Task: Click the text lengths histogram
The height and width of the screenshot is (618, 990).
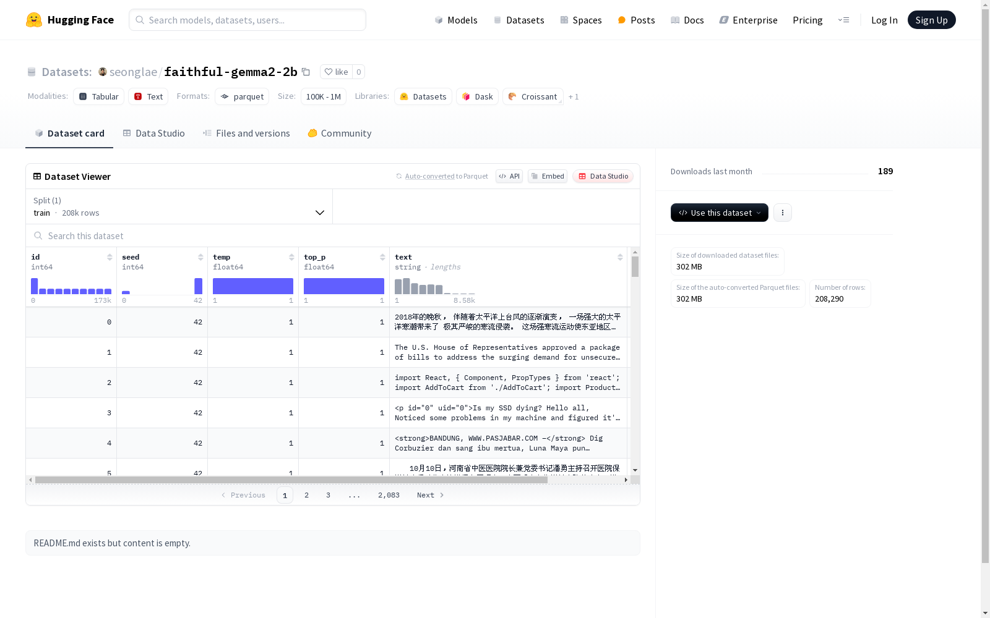Action: coord(435,286)
